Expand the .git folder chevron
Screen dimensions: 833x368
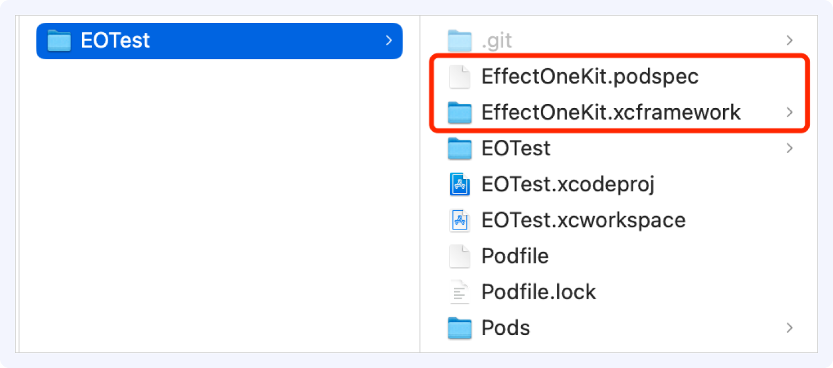pyautogui.click(x=789, y=40)
